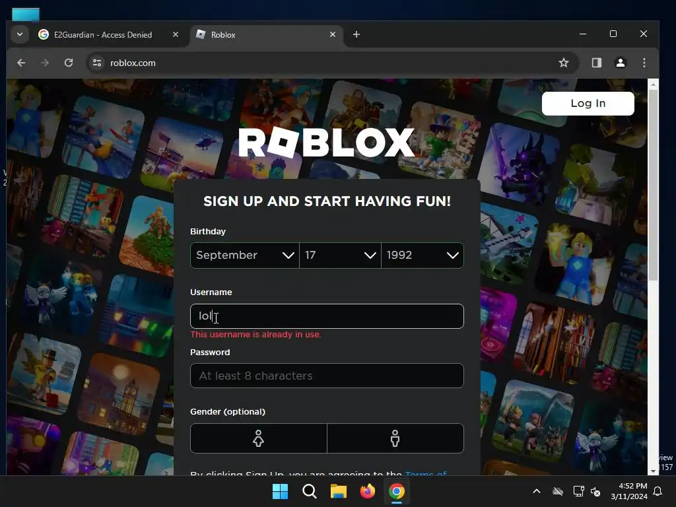
Task: Click the ROBLOX logo
Action: point(326,143)
